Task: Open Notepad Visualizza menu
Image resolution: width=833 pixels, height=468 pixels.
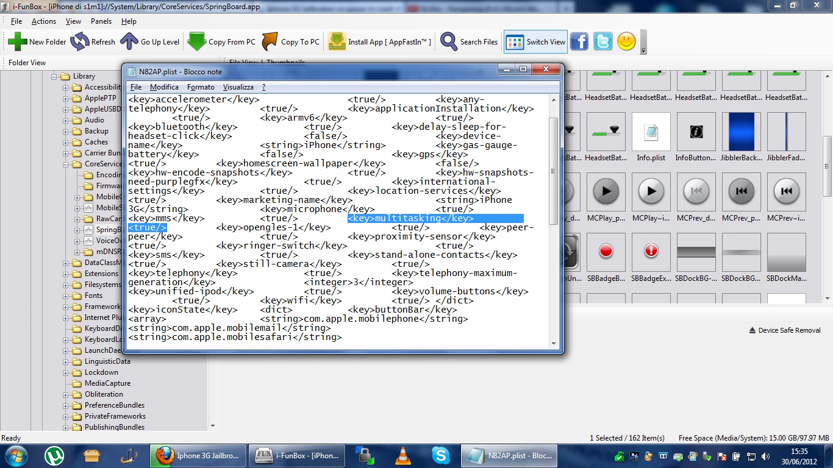Action: [x=238, y=87]
